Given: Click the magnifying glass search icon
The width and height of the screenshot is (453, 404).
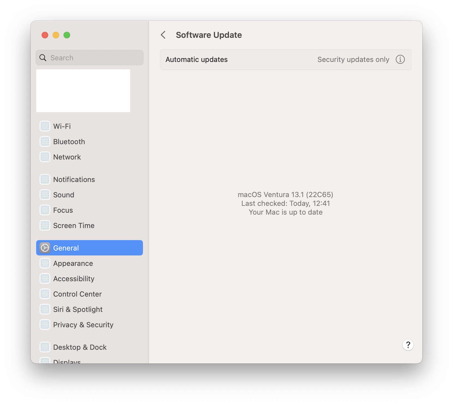Looking at the screenshot, I should pyautogui.click(x=43, y=58).
